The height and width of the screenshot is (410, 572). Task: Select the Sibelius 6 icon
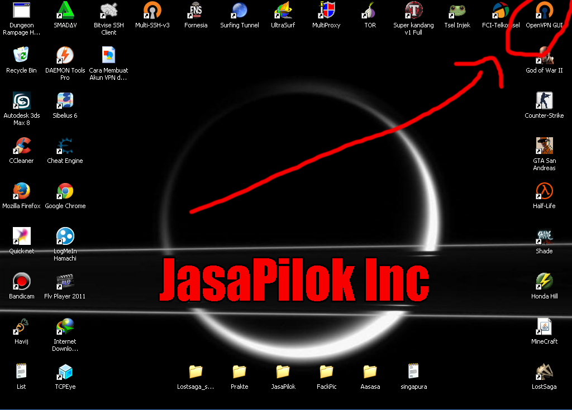tap(65, 100)
